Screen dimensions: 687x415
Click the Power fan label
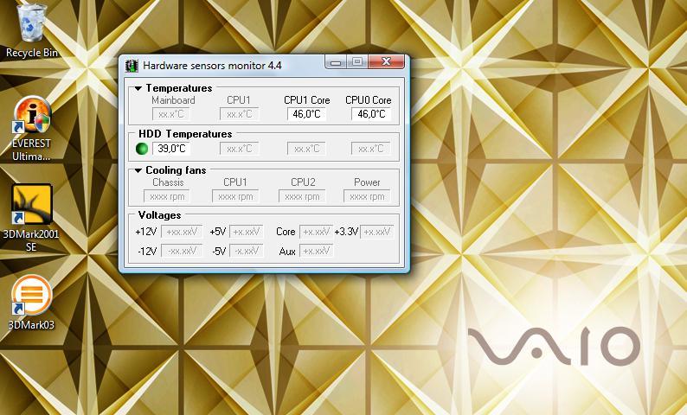367,182
